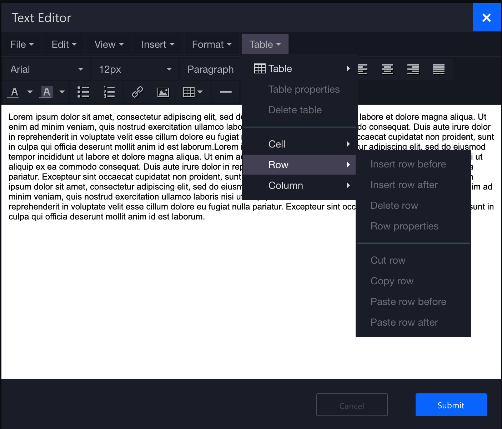Expand the Row submenu
Screen dimensions: 502x429
[x=299, y=165]
